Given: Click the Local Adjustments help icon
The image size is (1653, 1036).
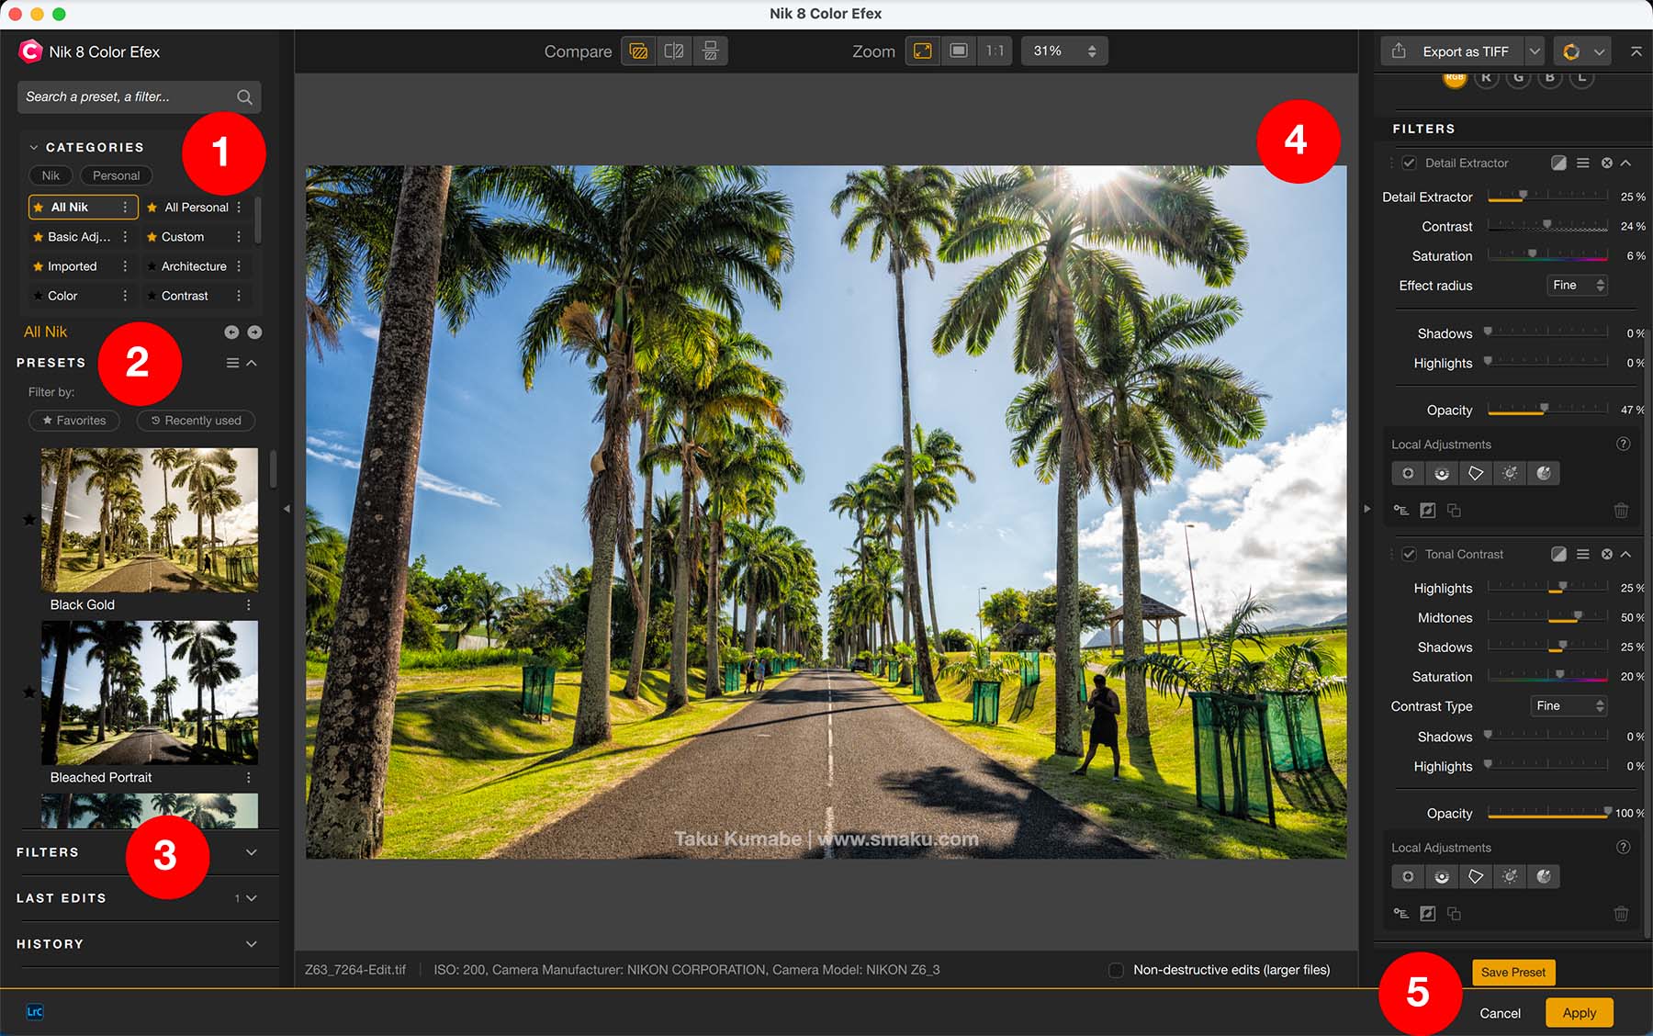Looking at the screenshot, I should click(1623, 445).
